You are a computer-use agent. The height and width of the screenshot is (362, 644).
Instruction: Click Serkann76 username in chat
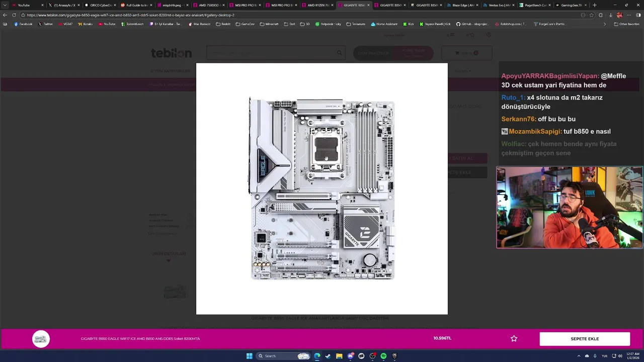click(519, 119)
